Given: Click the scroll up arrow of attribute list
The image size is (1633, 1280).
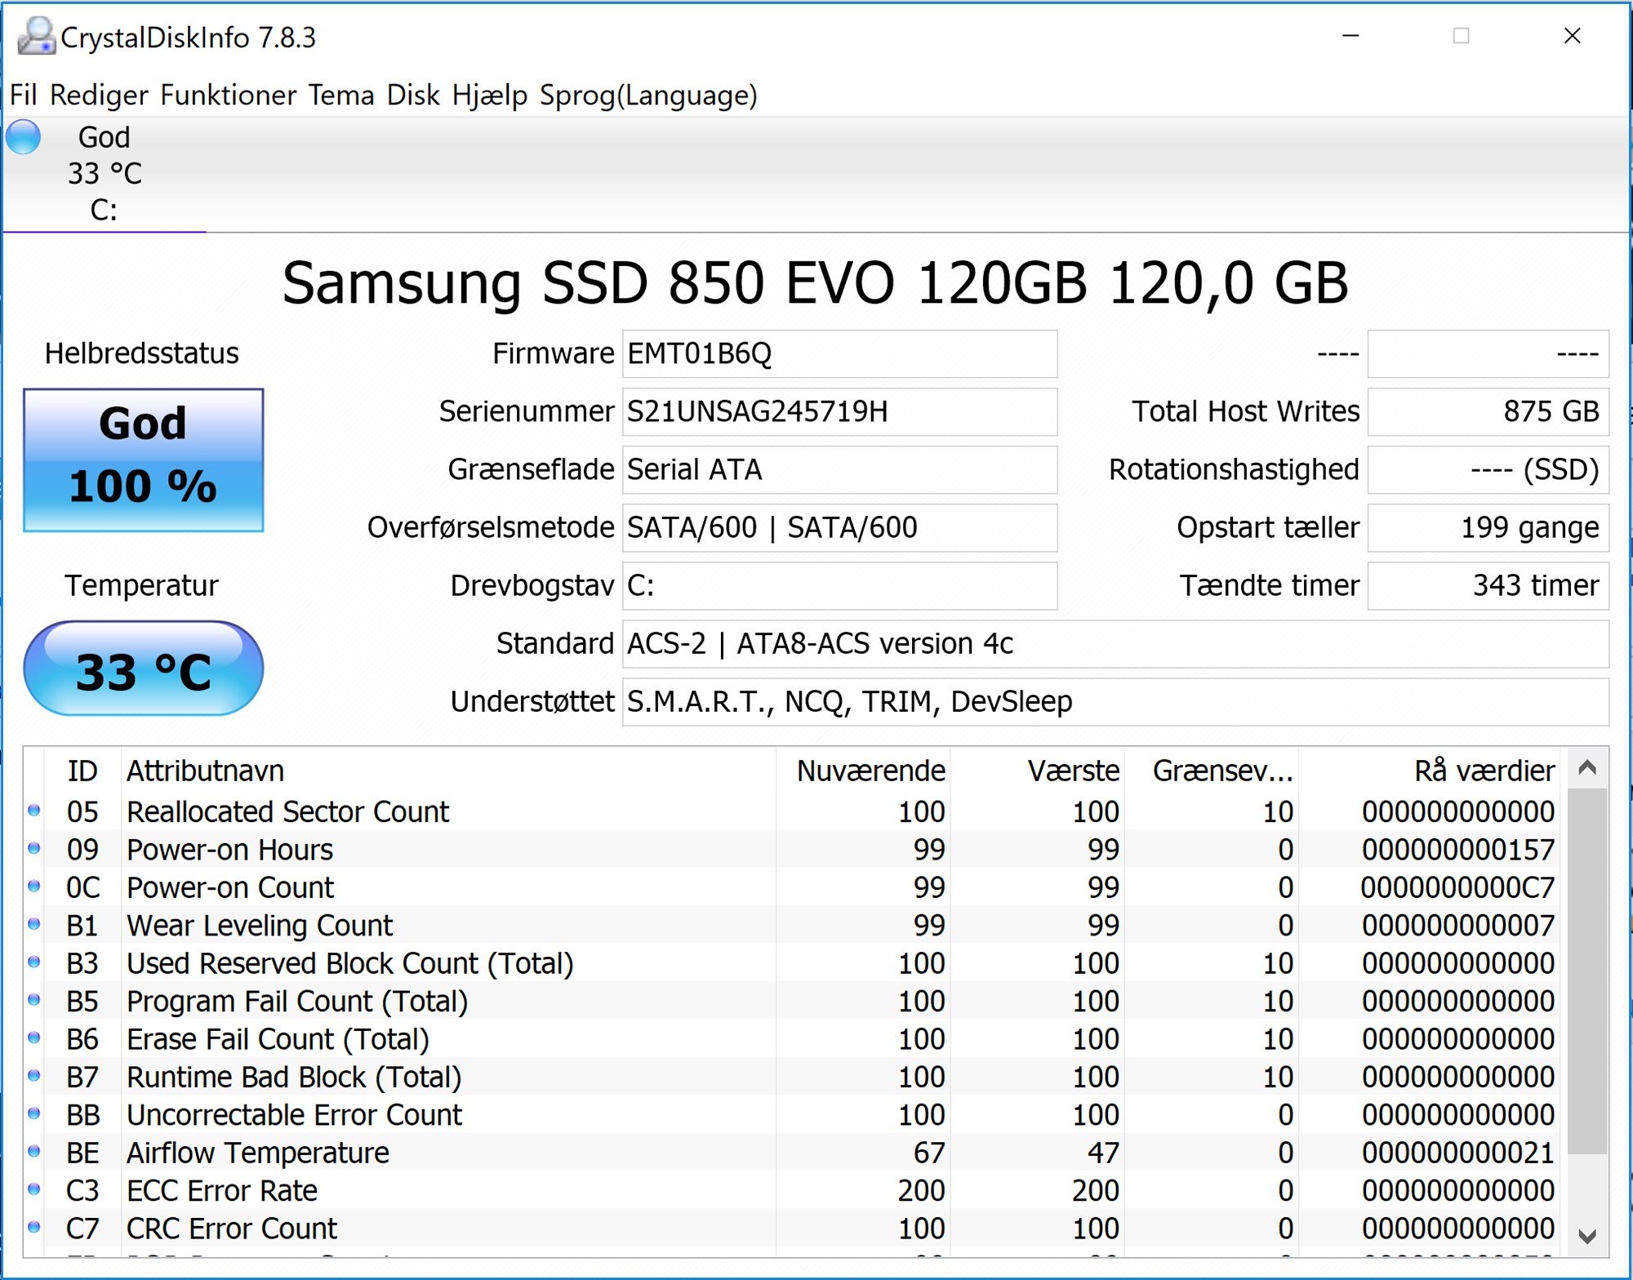Looking at the screenshot, I should 1587,768.
